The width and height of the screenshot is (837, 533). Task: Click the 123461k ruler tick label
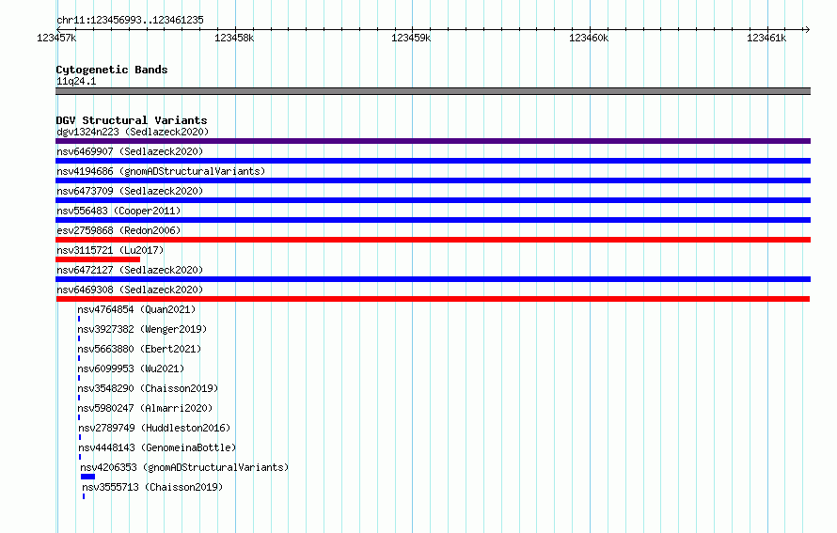click(766, 38)
